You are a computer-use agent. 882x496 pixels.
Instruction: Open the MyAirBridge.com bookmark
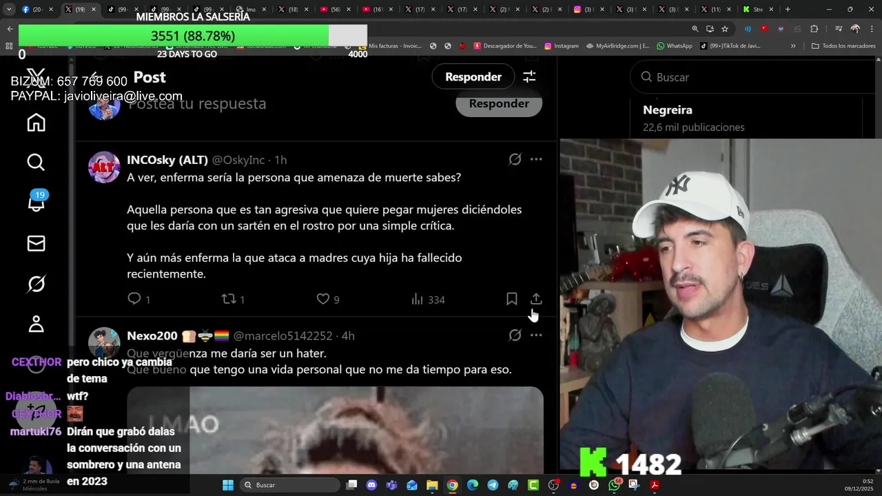(x=618, y=46)
